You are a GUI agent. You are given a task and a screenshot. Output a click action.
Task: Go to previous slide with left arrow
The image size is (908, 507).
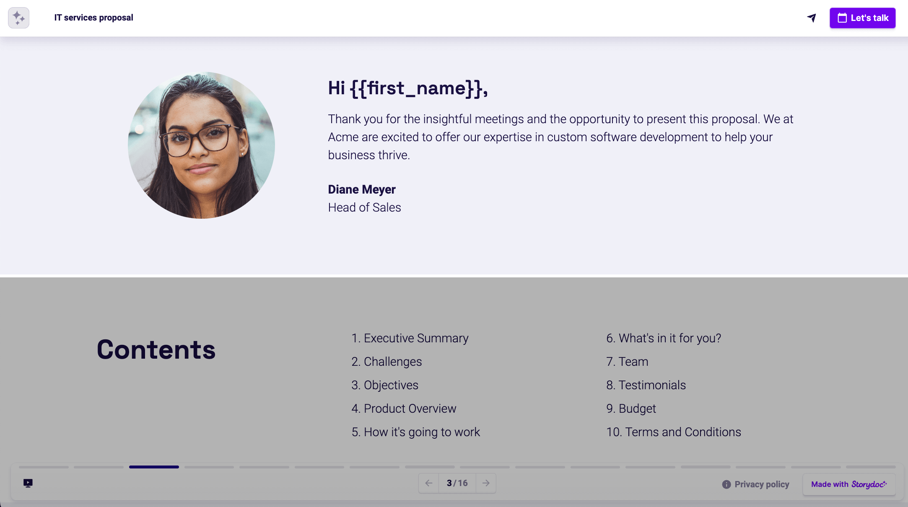[x=428, y=483]
